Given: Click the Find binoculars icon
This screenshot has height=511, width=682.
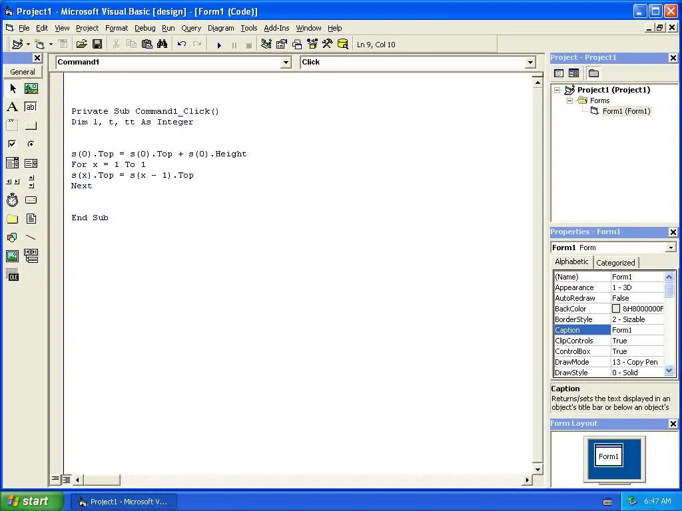Looking at the screenshot, I should point(163,45).
